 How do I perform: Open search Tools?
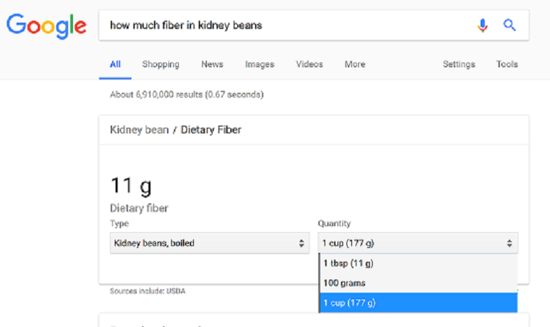tap(507, 64)
